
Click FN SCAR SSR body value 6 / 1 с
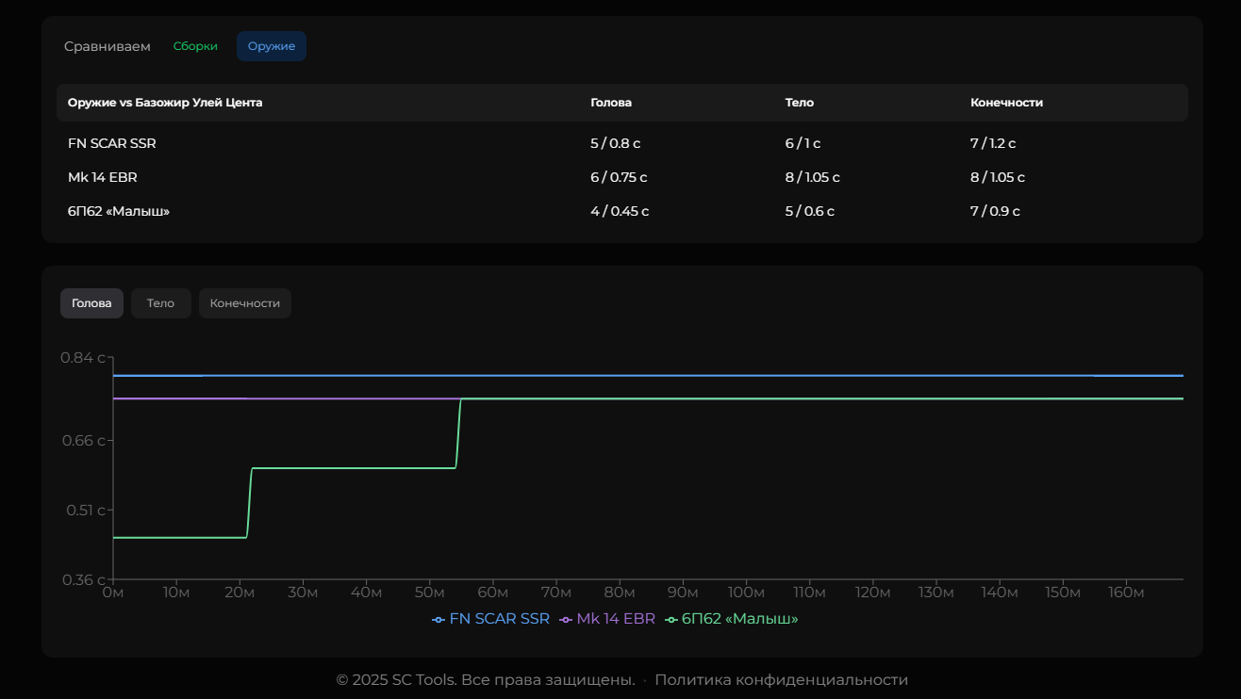click(803, 143)
